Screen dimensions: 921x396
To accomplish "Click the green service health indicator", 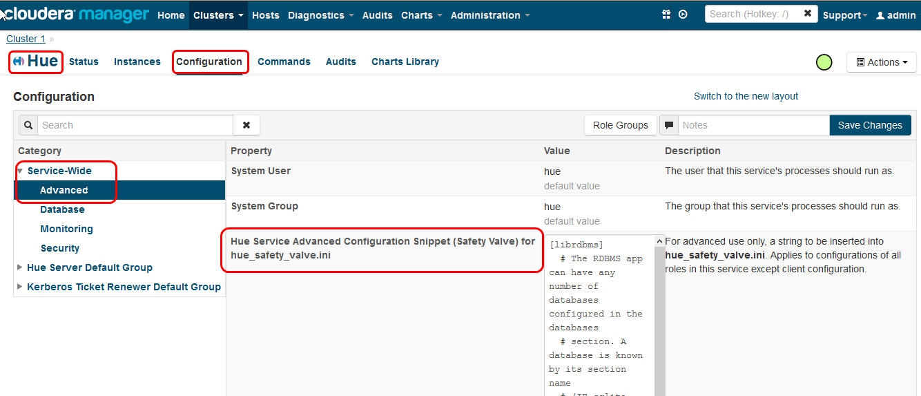I will pyautogui.click(x=824, y=62).
